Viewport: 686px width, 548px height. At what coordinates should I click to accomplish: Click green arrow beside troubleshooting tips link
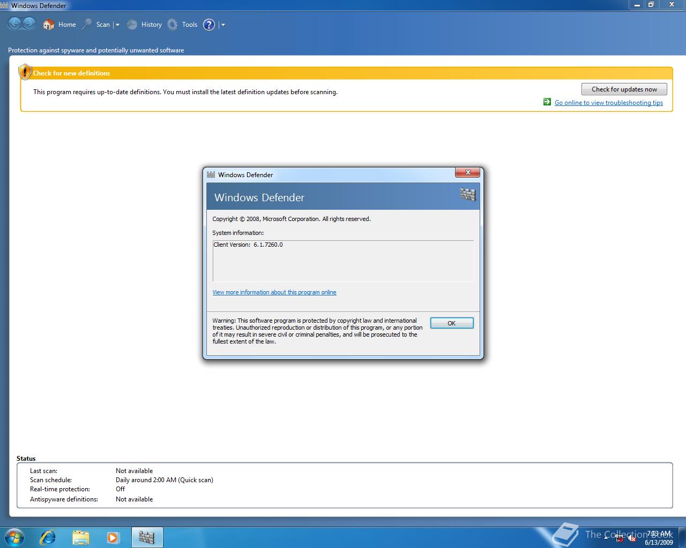(x=547, y=102)
